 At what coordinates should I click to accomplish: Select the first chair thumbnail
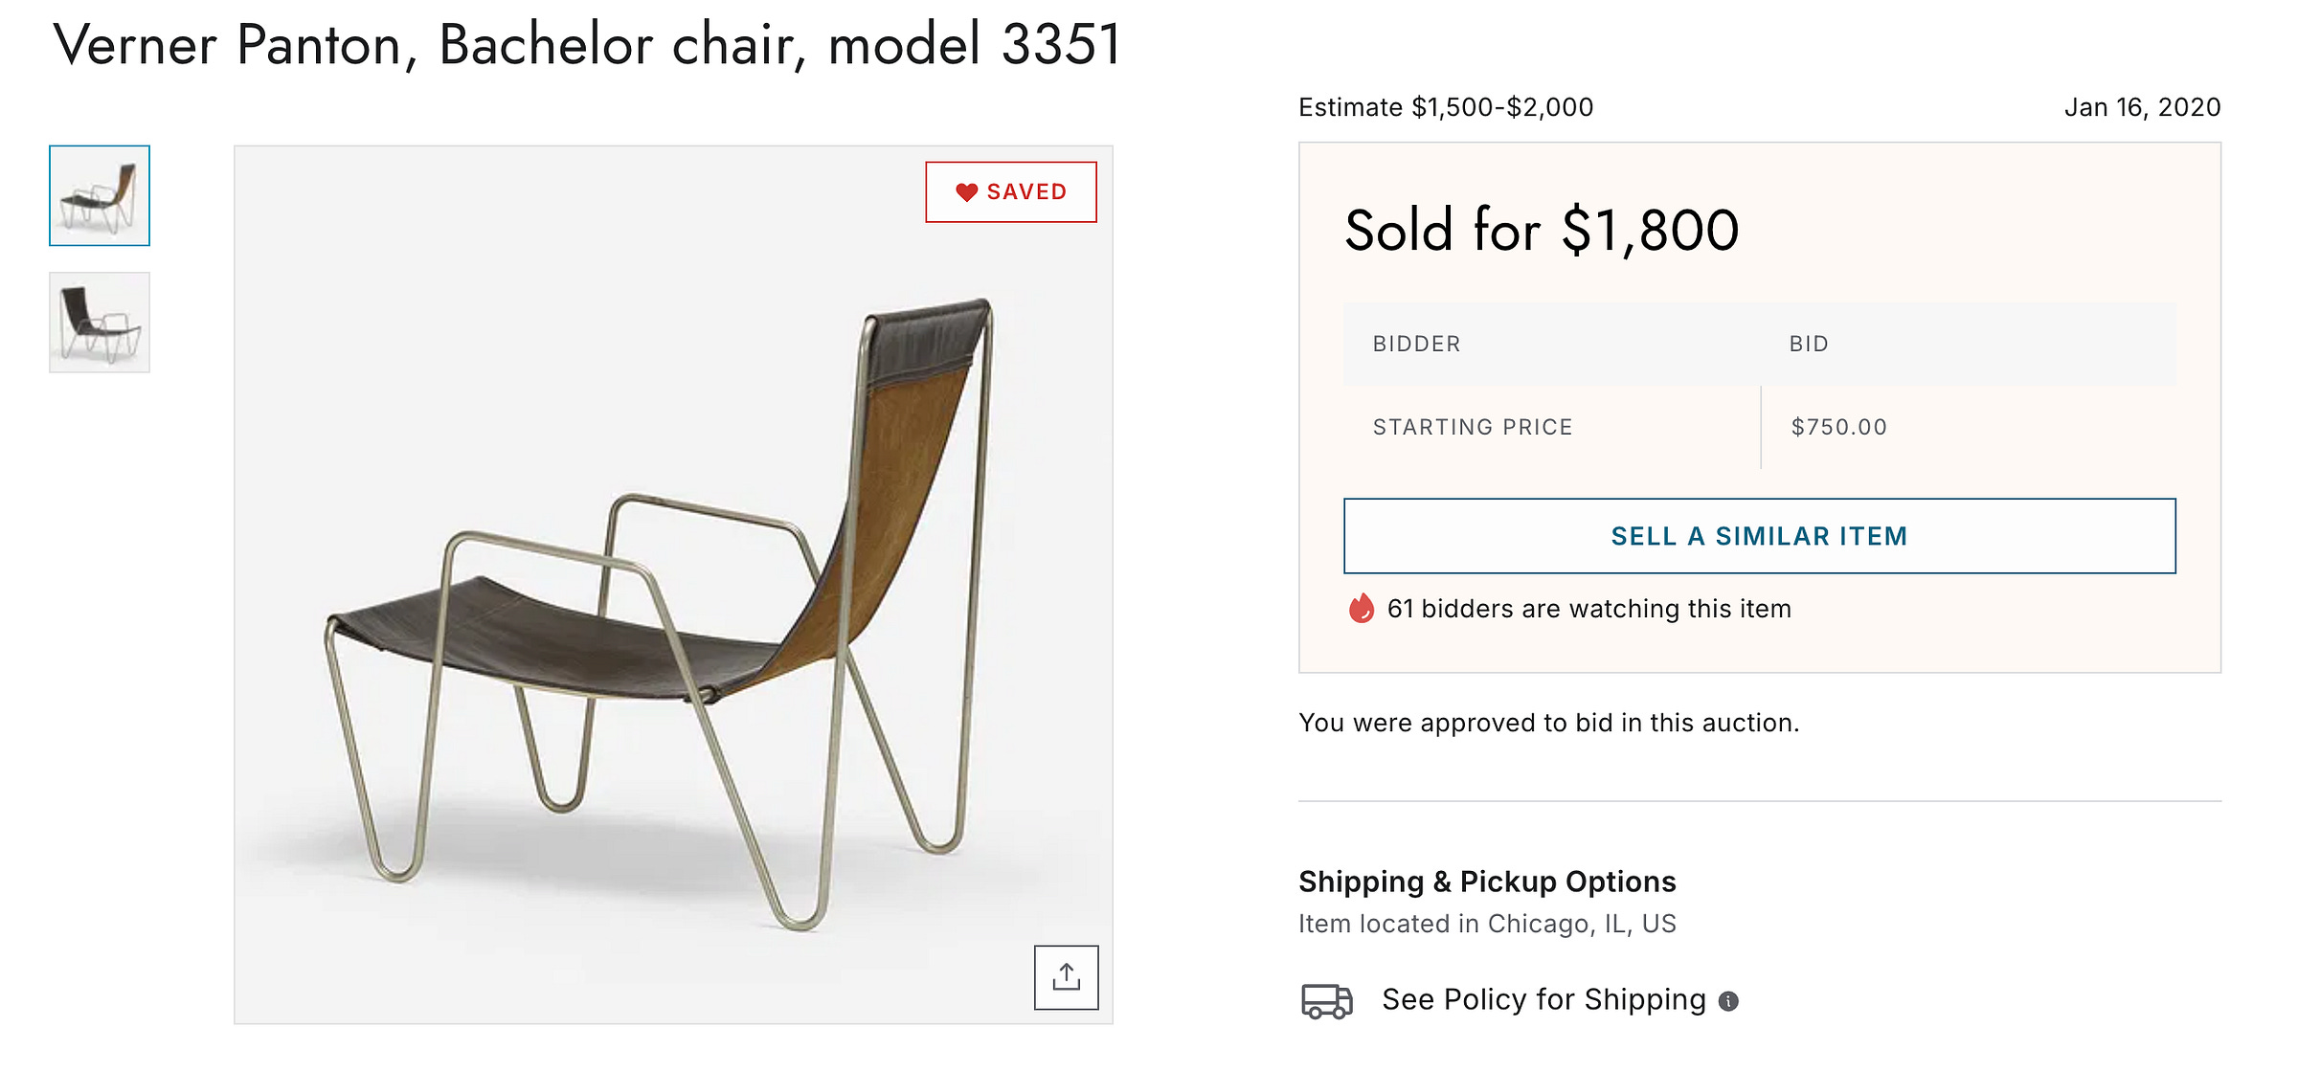100,195
